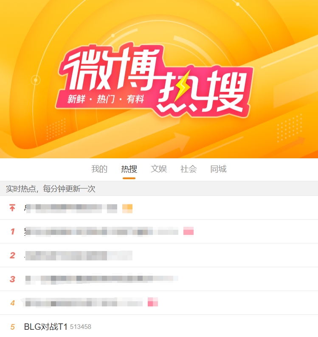The width and height of the screenshot is (318, 337).
Task: Click the lightning bolt in the banner
Action: point(182,86)
